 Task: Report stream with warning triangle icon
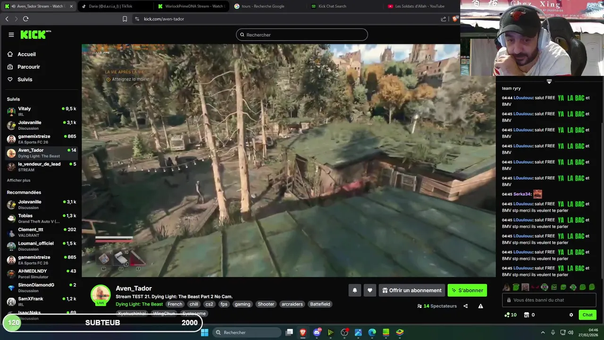pos(480,306)
